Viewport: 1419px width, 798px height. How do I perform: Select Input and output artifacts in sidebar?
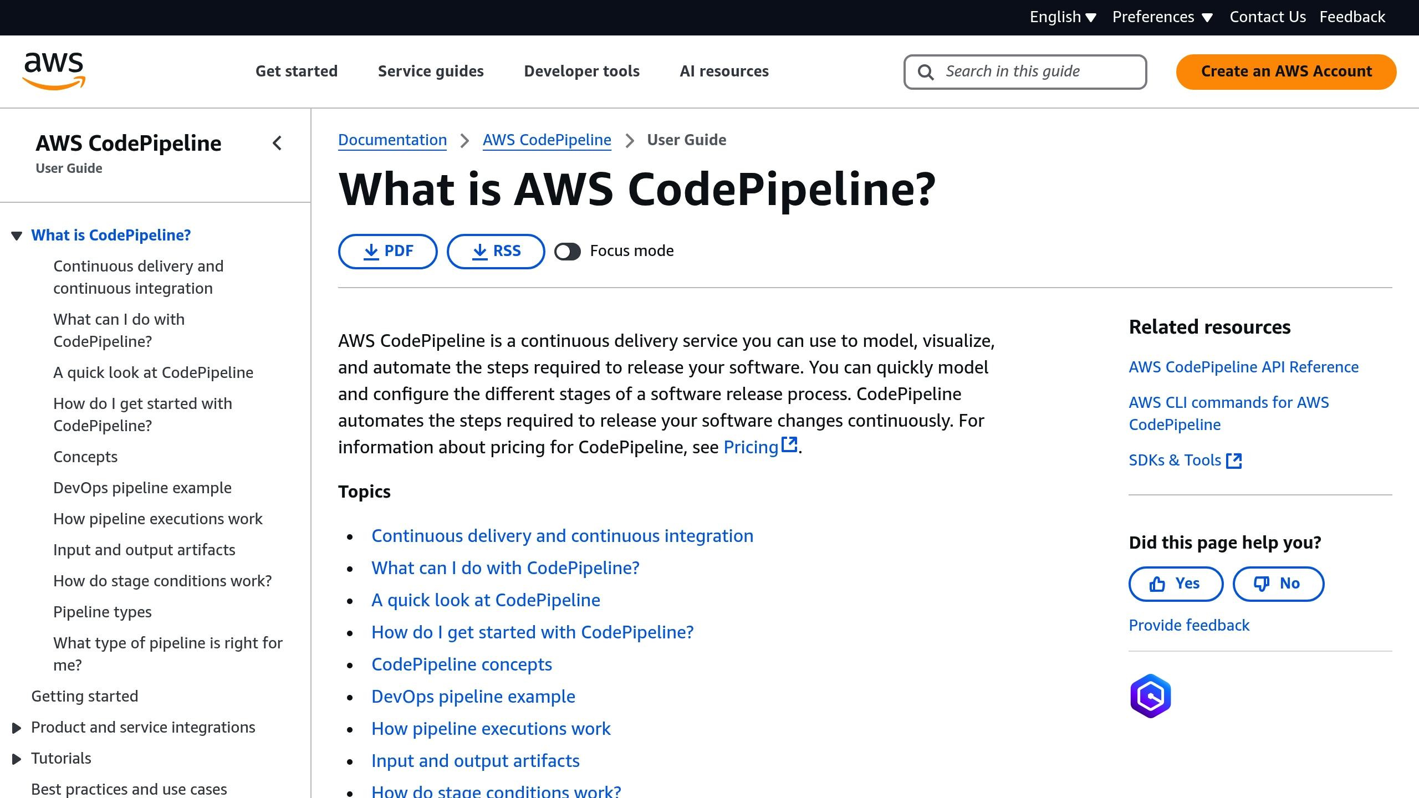(144, 550)
